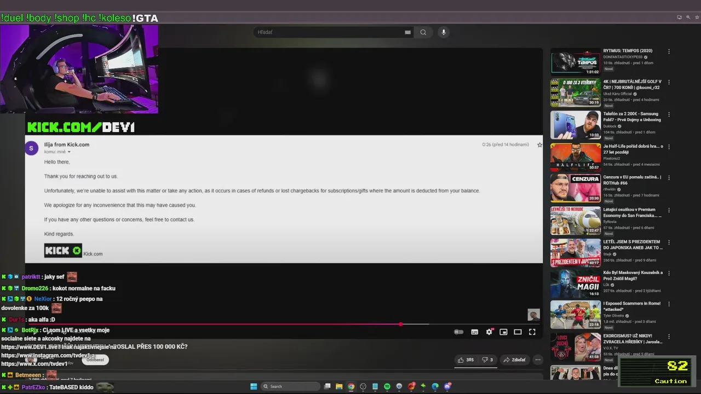Visit DONFANTASTICKYPESS channel name
This screenshot has width=701, height=394.
tap(623, 57)
